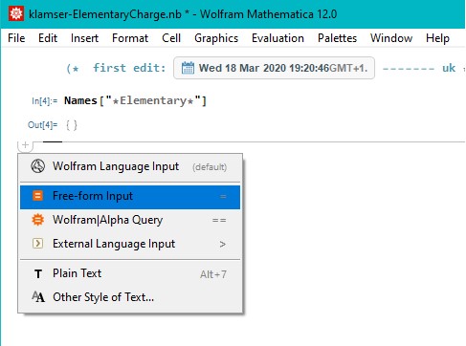Click the calendar icon in date box
The width and height of the screenshot is (466, 346).
tap(188, 68)
